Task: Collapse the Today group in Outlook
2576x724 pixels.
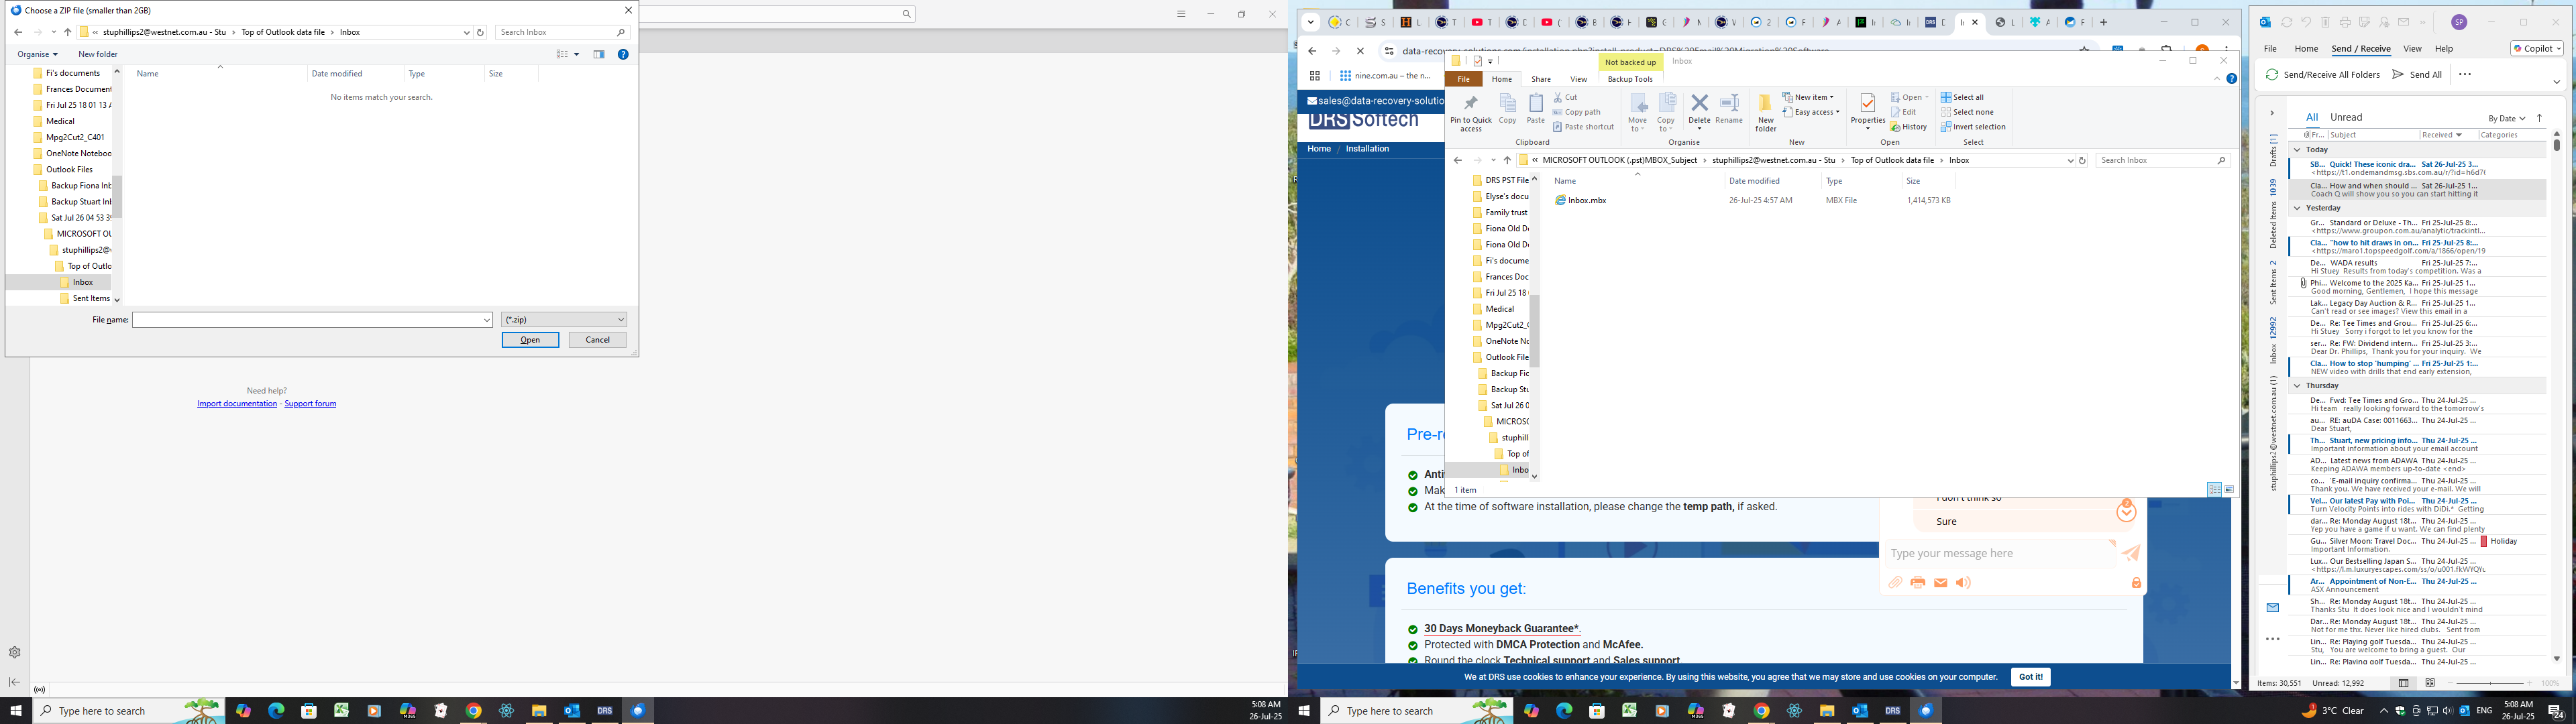Action: point(2297,150)
